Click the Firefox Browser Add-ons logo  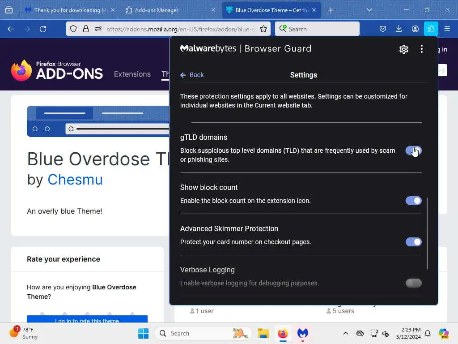57,70
